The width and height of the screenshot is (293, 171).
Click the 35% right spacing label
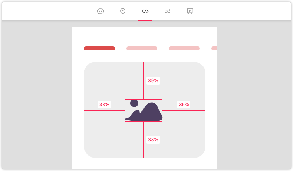click(184, 105)
